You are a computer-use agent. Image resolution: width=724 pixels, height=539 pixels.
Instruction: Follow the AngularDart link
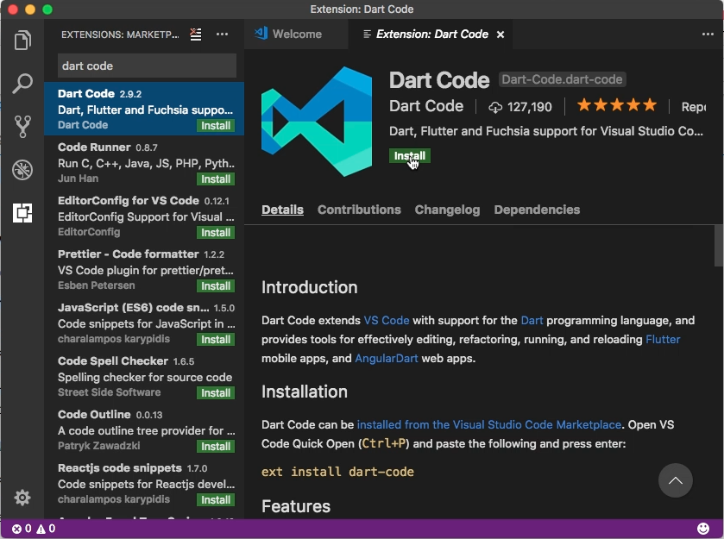pyautogui.click(x=387, y=358)
